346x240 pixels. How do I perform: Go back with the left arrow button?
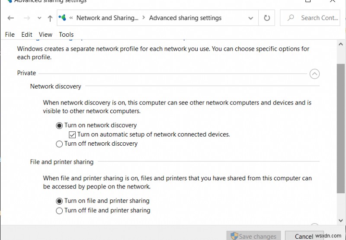pos(10,18)
